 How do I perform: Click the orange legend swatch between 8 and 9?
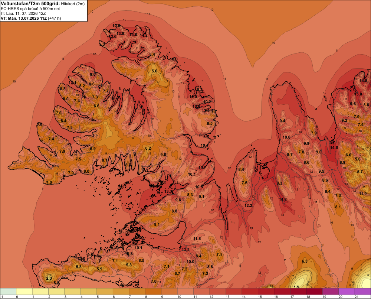153,292
